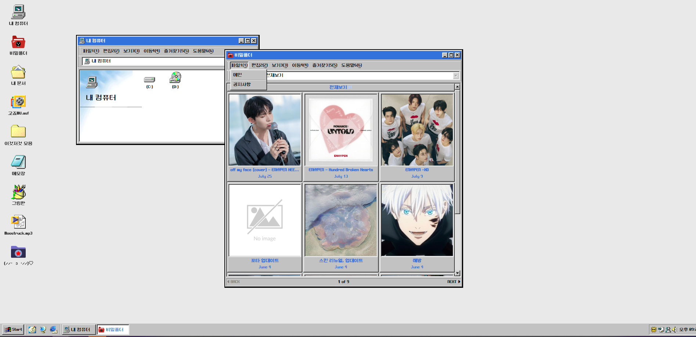Open the (C:) drive icon
Screen dimensions: 696x337
(x=149, y=82)
